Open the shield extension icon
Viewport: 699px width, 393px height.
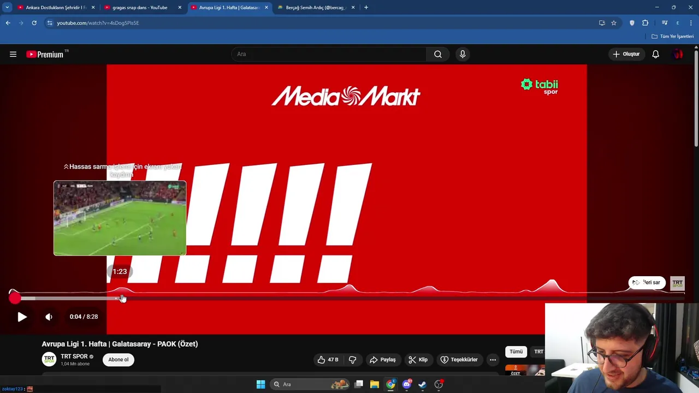[x=632, y=23]
